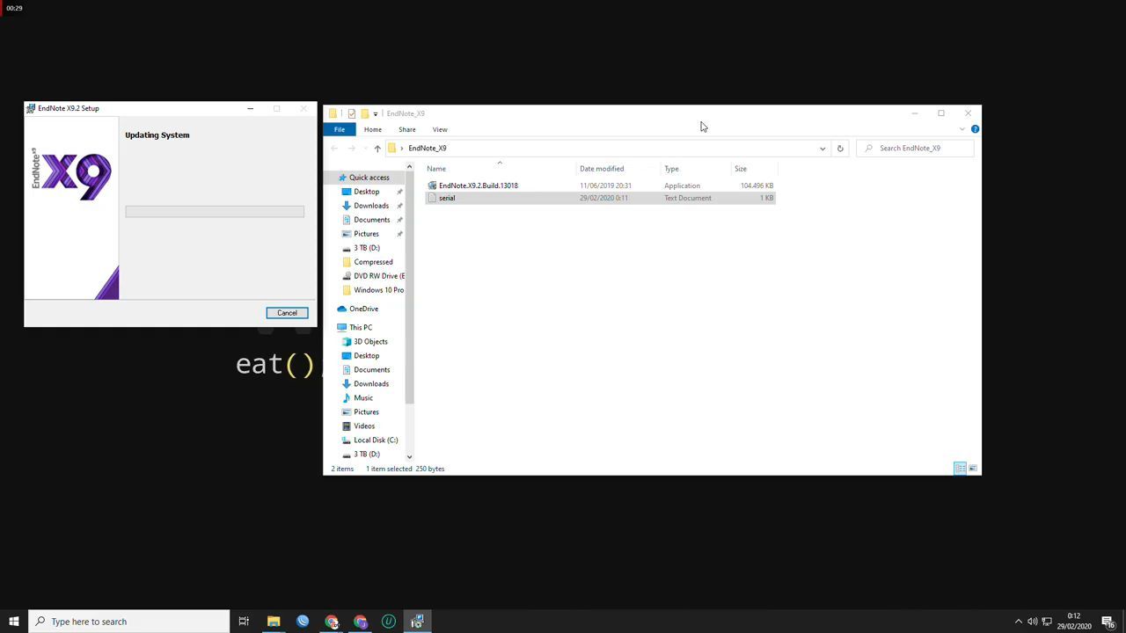The image size is (1126, 633).
Task: Click the Up one level arrow
Action: pos(377,148)
